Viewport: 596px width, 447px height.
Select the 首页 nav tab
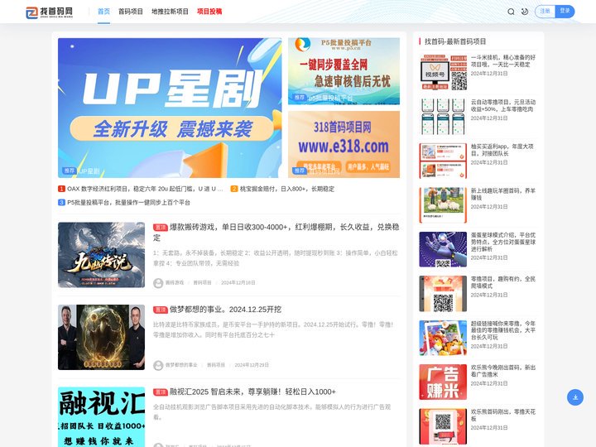coord(103,12)
